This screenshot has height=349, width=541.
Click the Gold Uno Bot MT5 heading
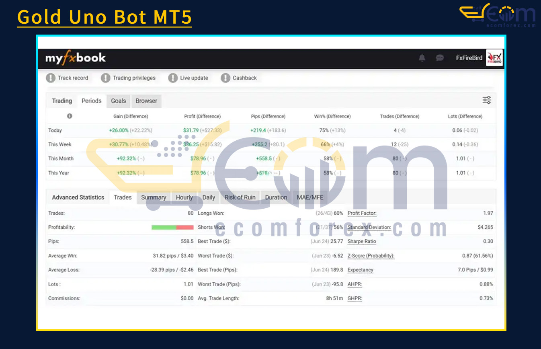[x=104, y=17]
